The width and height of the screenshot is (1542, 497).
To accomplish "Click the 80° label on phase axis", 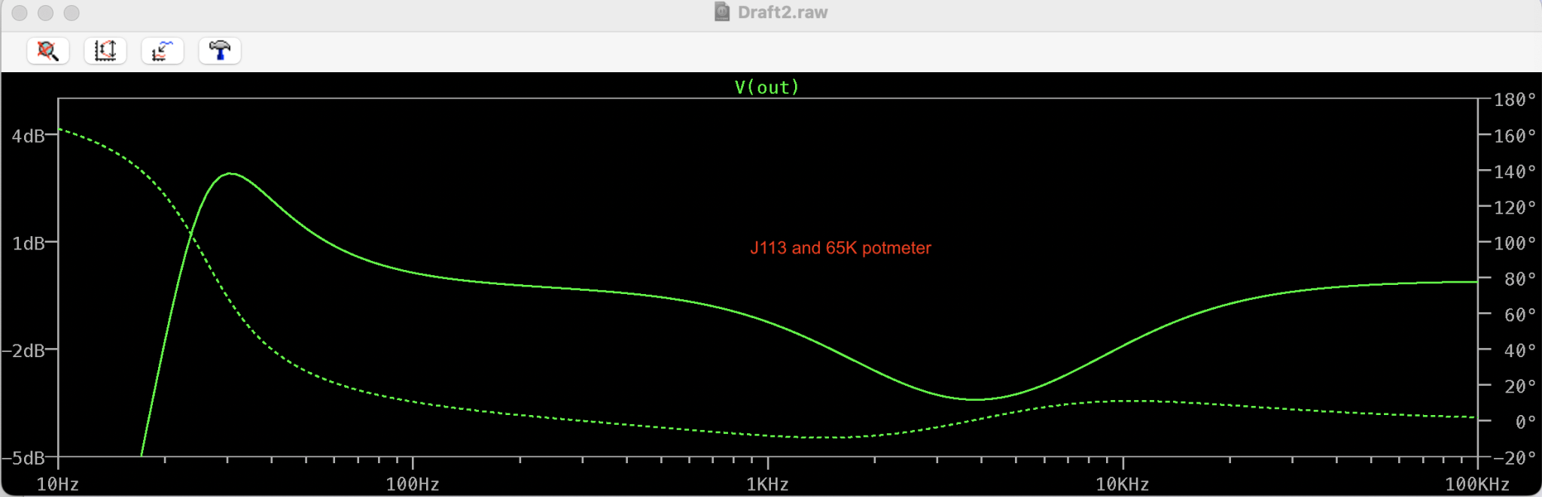I will coord(1520,279).
